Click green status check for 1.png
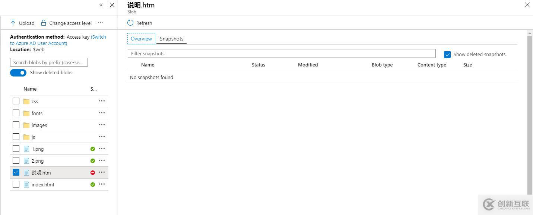This screenshot has width=533, height=215. [x=93, y=149]
